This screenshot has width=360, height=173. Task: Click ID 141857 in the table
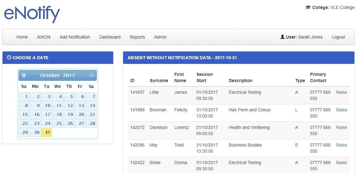click(x=137, y=92)
